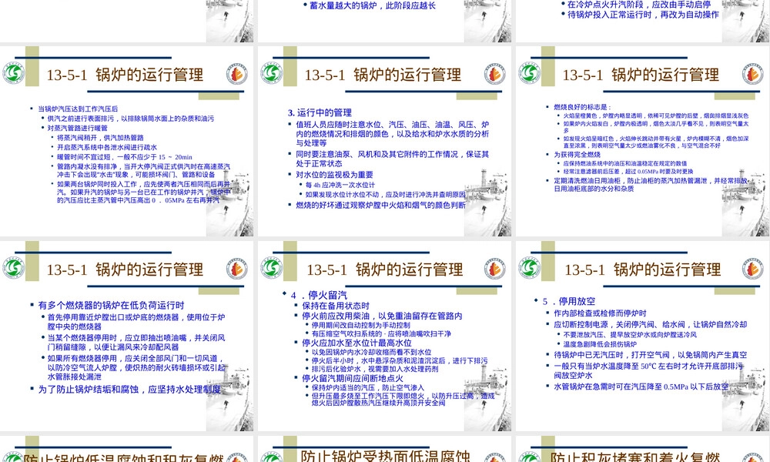Click the line 排污后化验炉水，视需要加入水处理药剂
The height and width of the screenshot is (462, 770).
point(375,369)
